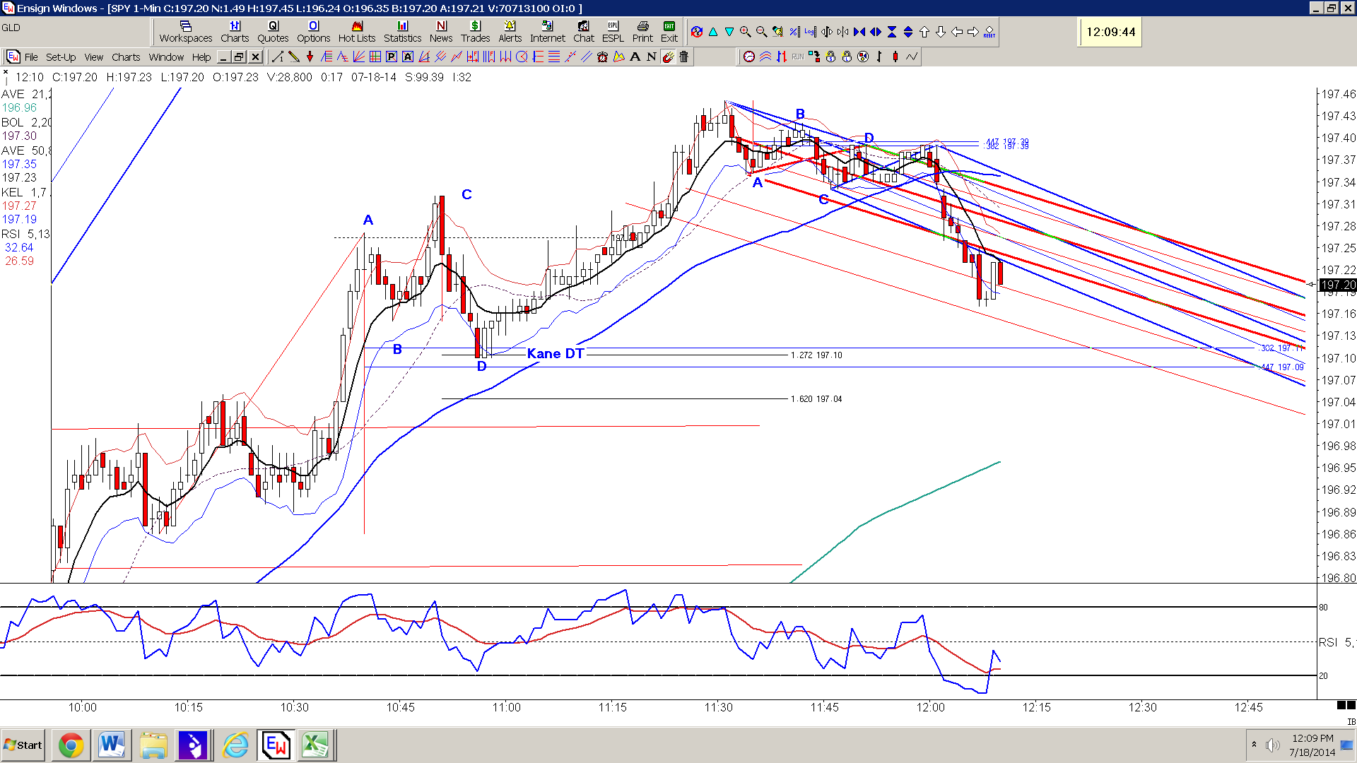This screenshot has width=1357, height=763.
Task: Click the RUN playback button
Action: pos(798,57)
